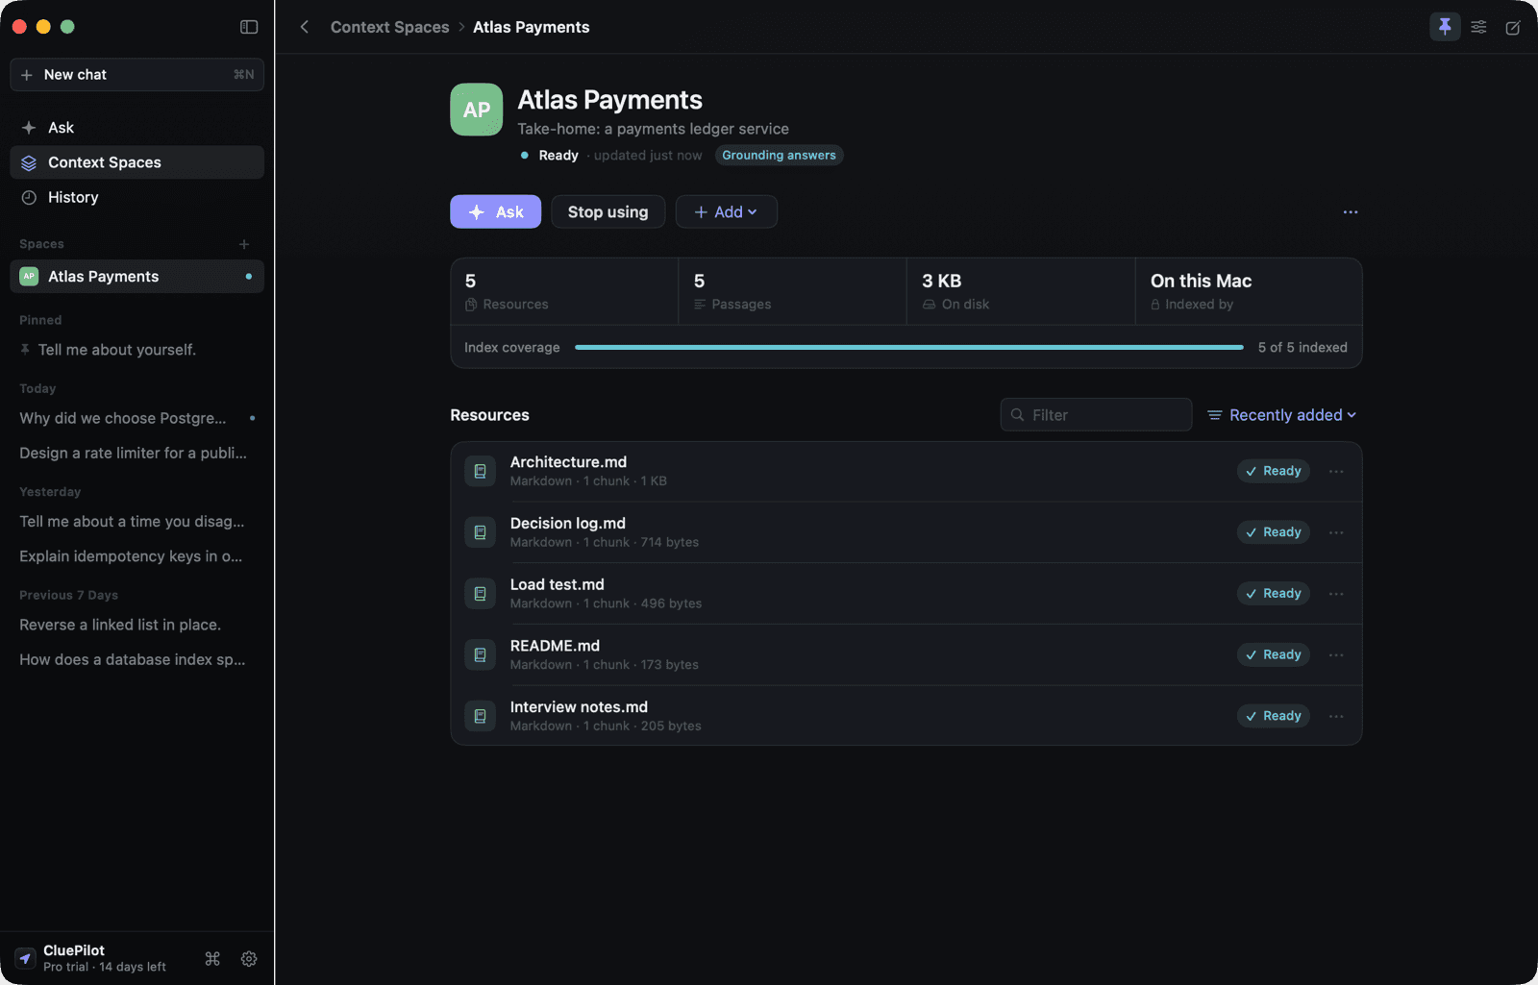The width and height of the screenshot is (1538, 985).
Task: Open the Recently added sort dropdown
Action: pos(1282,415)
